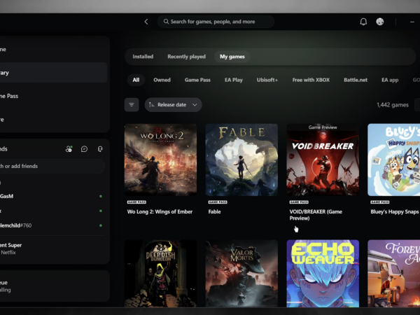
Task: Click the search for games input field
Action: click(216, 22)
